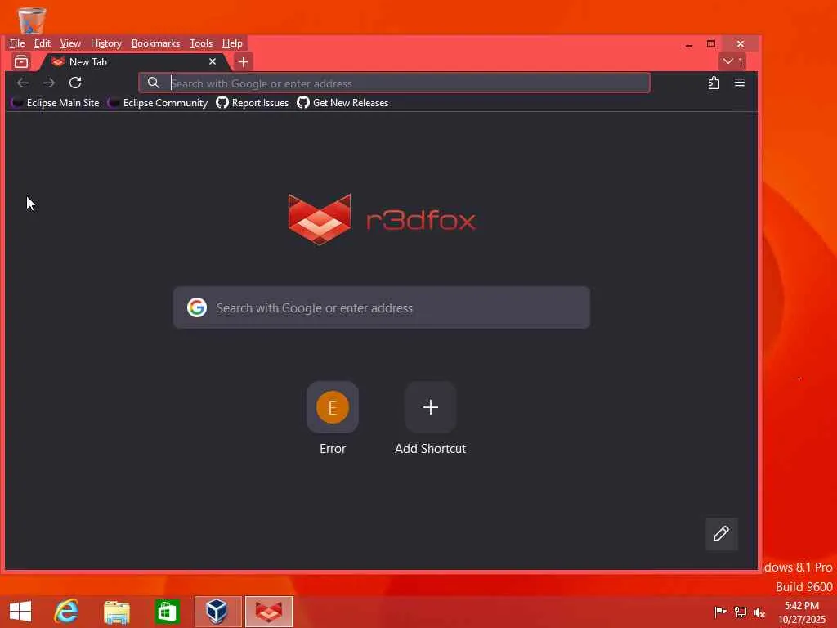Open the Action Center flag tray icon
Viewport: 837px width, 628px height.
pyautogui.click(x=720, y=612)
